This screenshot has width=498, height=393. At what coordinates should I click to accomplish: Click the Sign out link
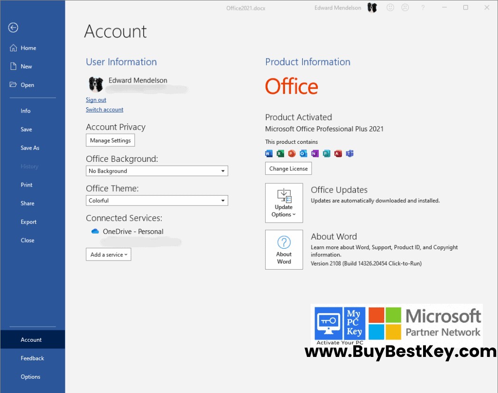(96, 100)
